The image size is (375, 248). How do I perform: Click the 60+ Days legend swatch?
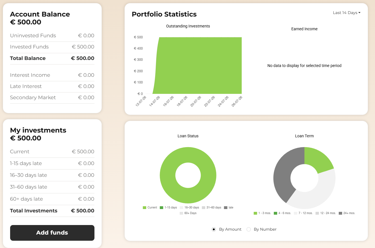182,213
